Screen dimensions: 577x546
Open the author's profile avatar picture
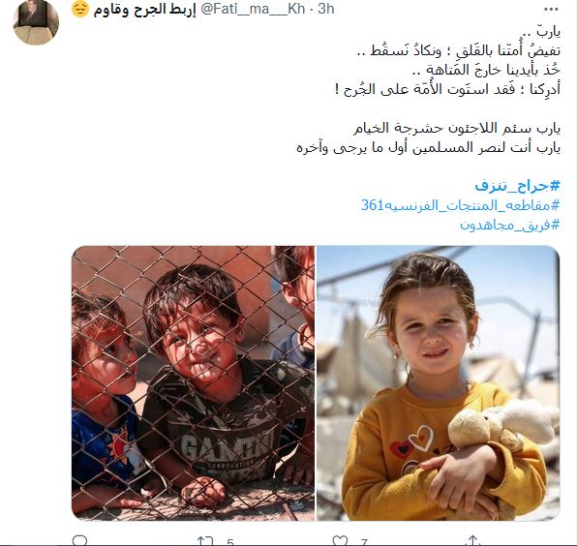click(36, 23)
